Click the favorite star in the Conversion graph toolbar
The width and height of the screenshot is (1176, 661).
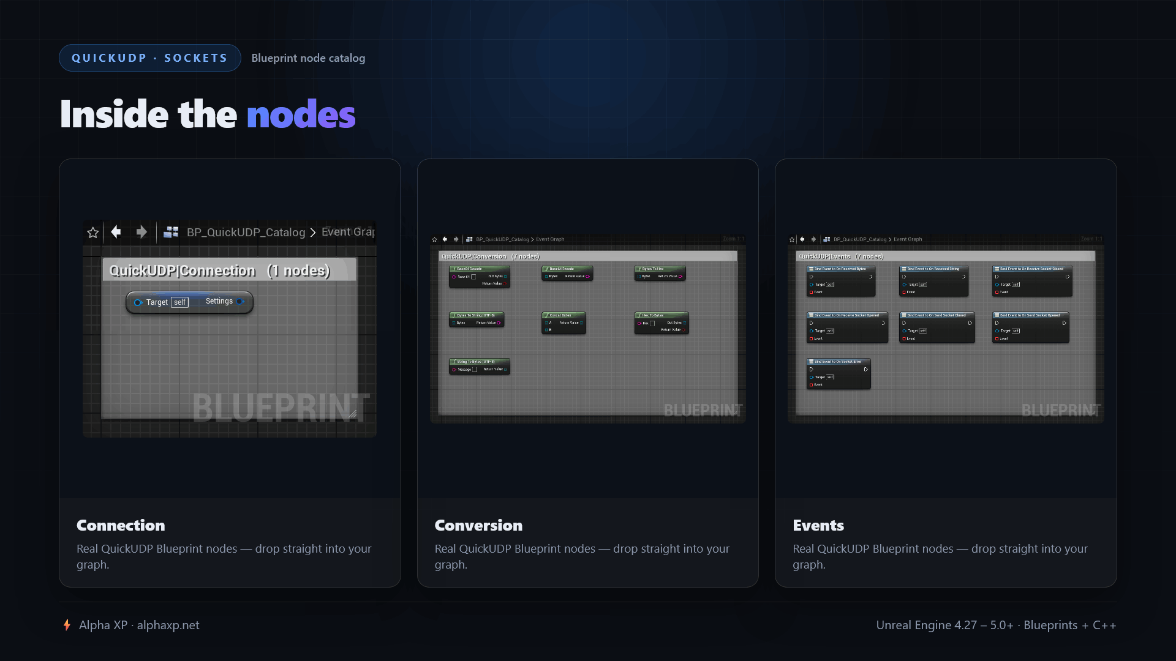point(435,239)
